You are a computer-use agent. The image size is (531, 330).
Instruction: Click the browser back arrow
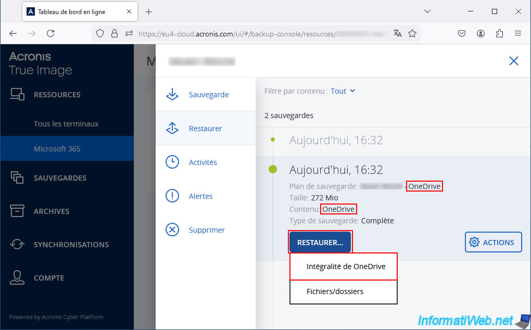(x=13, y=33)
